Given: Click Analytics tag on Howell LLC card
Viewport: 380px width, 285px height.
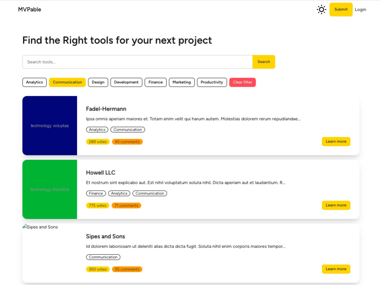Looking at the screenshot, I should (119, 193).
